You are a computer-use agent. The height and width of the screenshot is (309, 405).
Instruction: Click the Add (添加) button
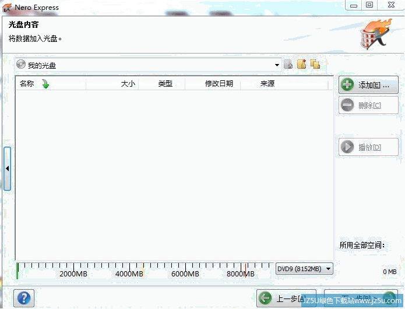tap(368, 84)
